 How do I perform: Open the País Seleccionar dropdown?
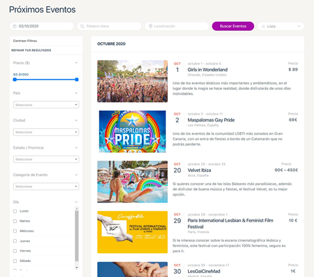tap(46, 105)
